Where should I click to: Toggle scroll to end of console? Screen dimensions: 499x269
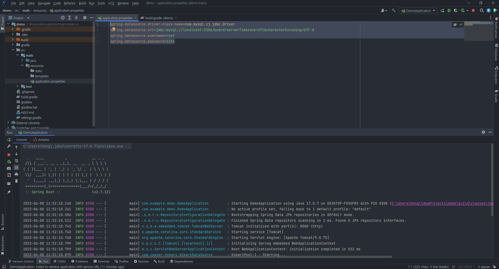click(16, 167)
